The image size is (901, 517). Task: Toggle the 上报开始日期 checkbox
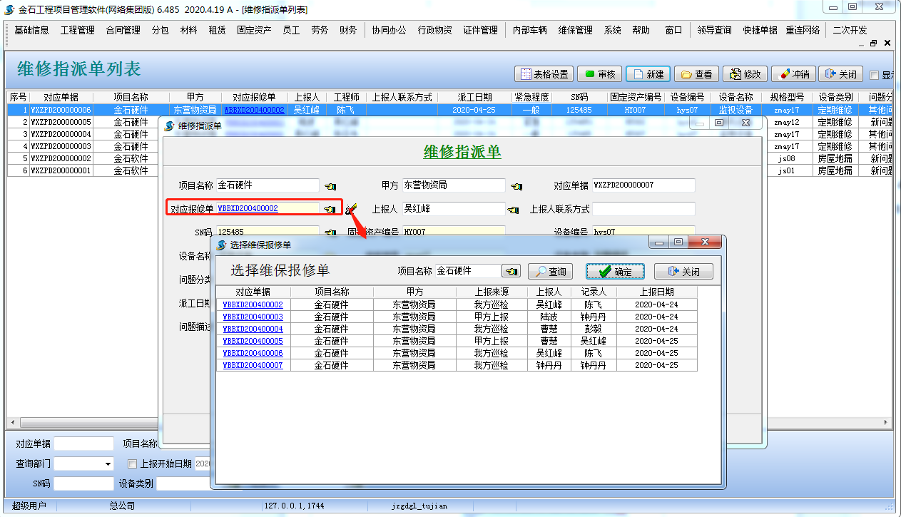[132, 464]
